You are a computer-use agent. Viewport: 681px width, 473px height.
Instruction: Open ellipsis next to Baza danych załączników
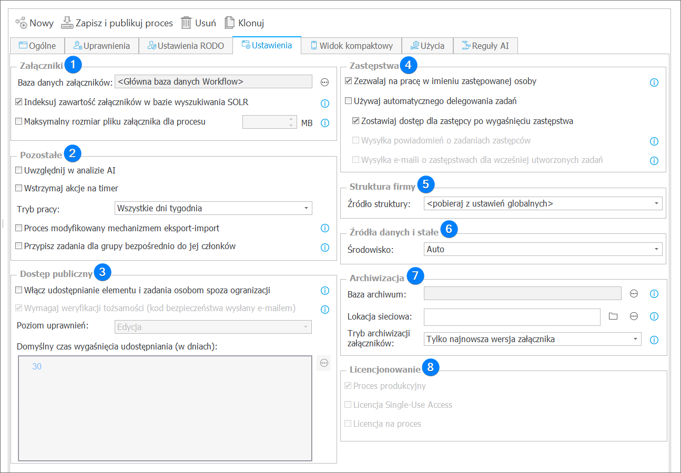point(324,82)
